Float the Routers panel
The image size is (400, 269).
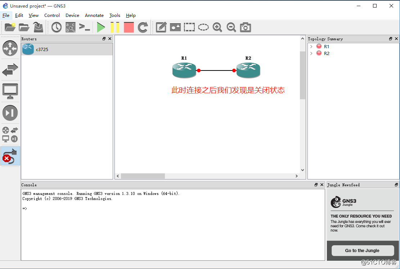pos(104,39)
